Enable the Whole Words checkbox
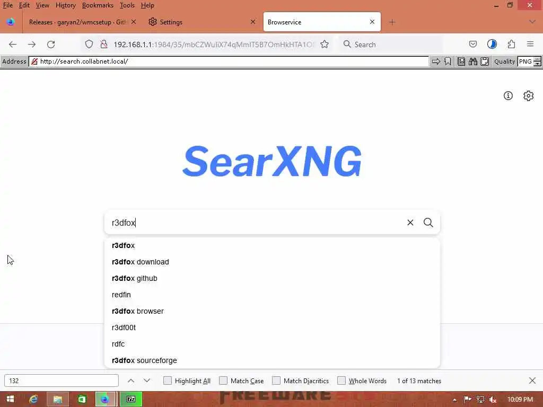This screenshot has height=407, width=543. click(x=341, y=381)
